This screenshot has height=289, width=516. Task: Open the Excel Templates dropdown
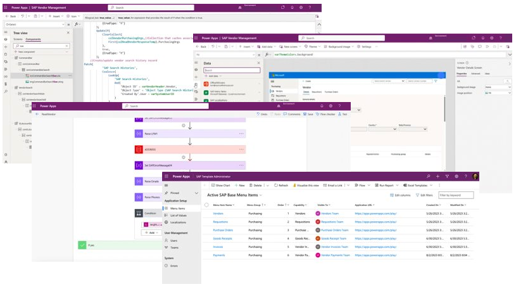pos(418,186)
